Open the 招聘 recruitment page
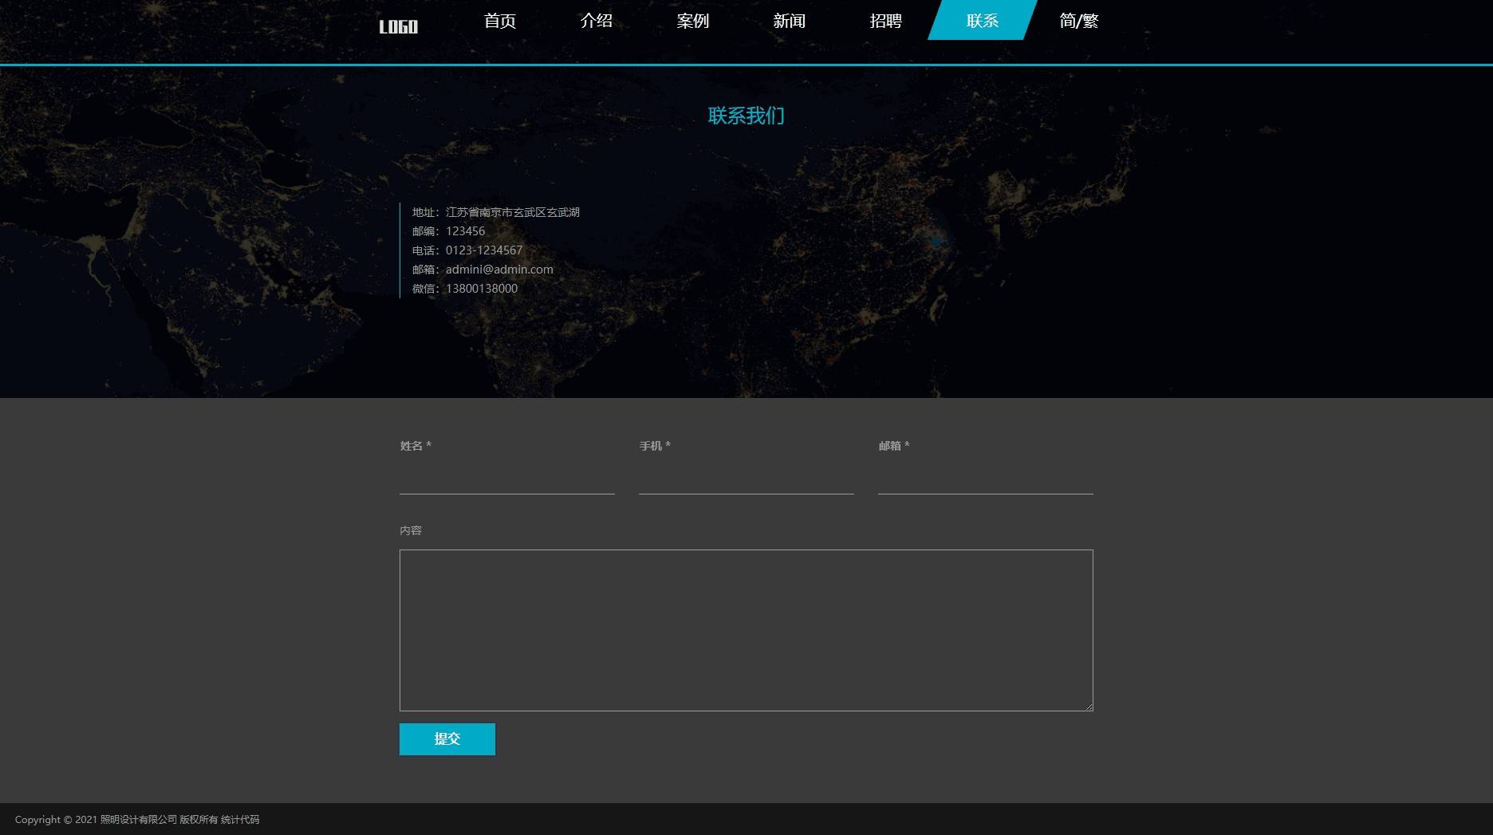This screenshot has height=835, width=1493. 885,21
